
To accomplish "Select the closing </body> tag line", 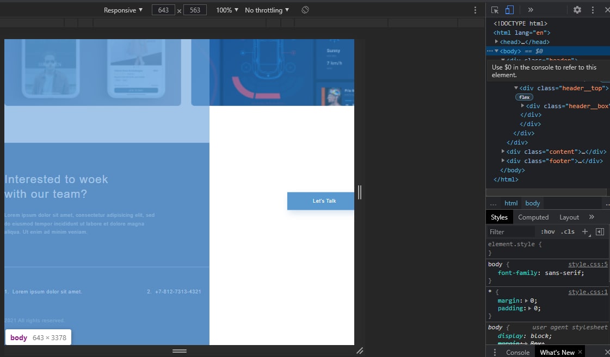I will point(513,170).
